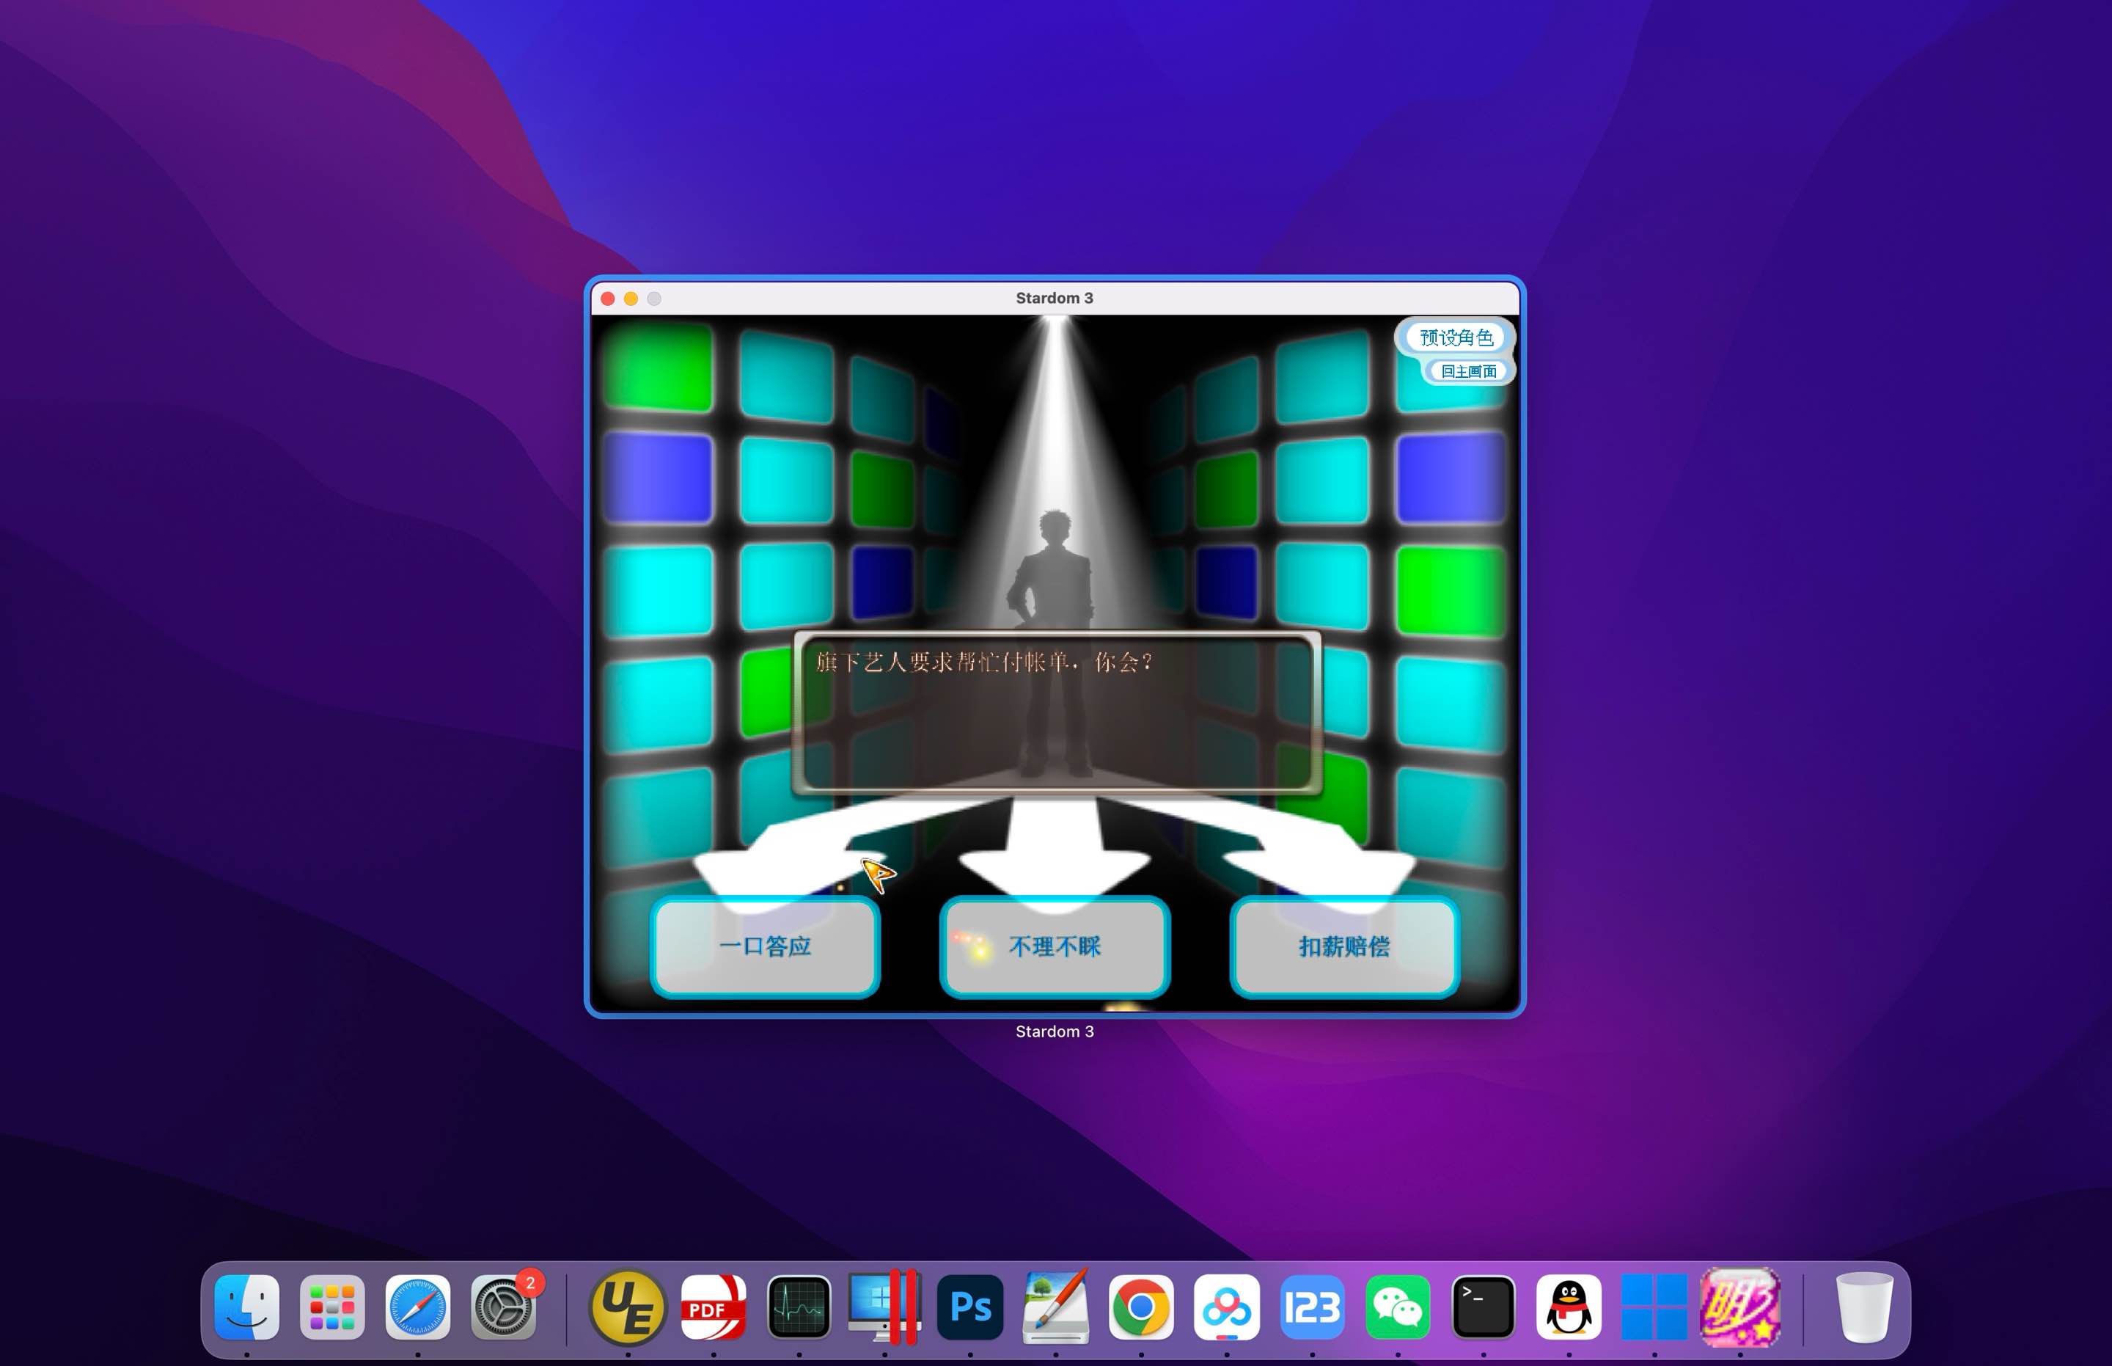Open the paintbrush image app in dock
Viewport: 2112px width, 1366px height.
(x=1055, y=1307)
